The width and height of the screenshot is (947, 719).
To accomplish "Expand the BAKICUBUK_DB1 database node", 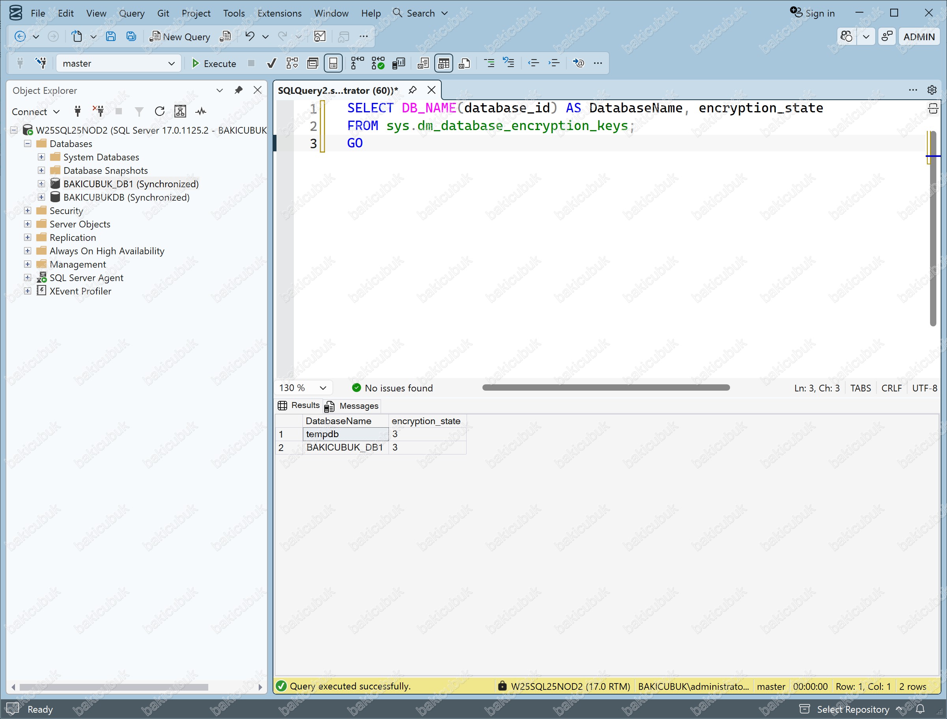I will click(41, 184).
